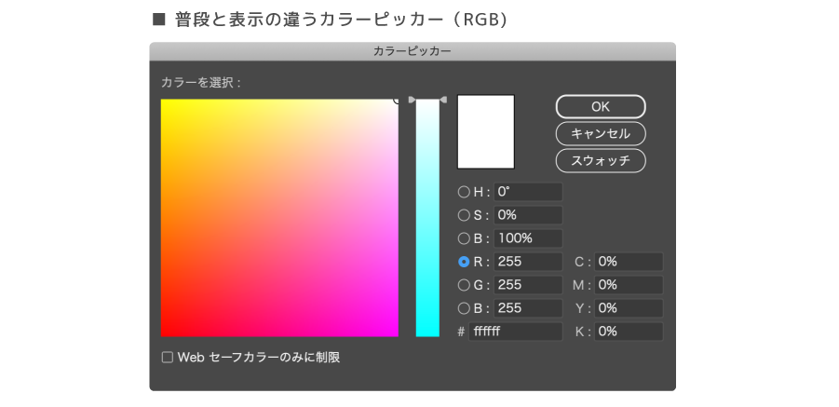The image size is (839, 407).
Task: Click the K black percentage field
Action: click(x=629, y=332)
